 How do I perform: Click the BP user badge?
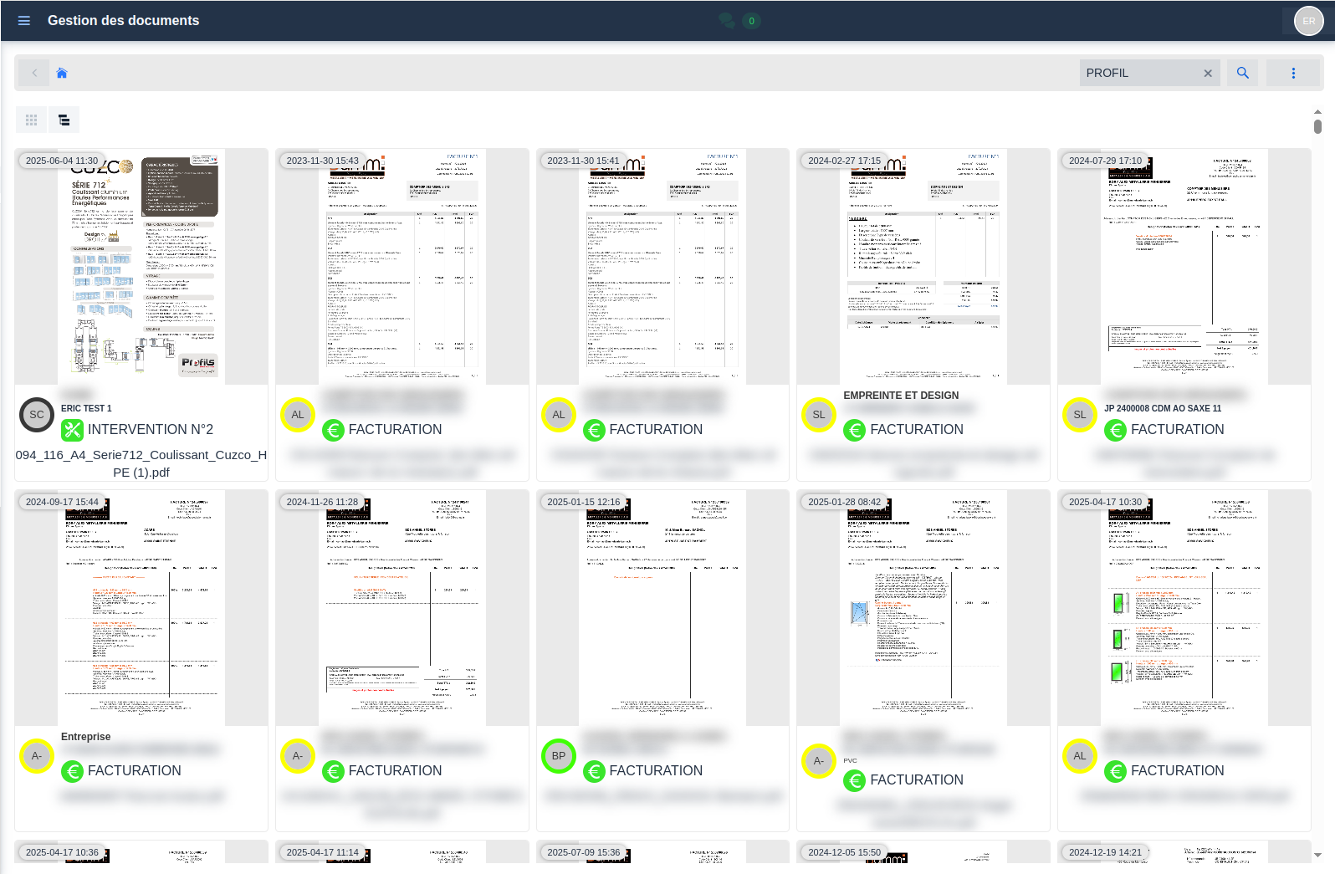(x=558, y=756)
